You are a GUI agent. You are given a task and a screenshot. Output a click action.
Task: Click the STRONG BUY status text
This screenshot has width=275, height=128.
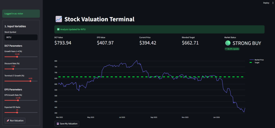[247, 43]
